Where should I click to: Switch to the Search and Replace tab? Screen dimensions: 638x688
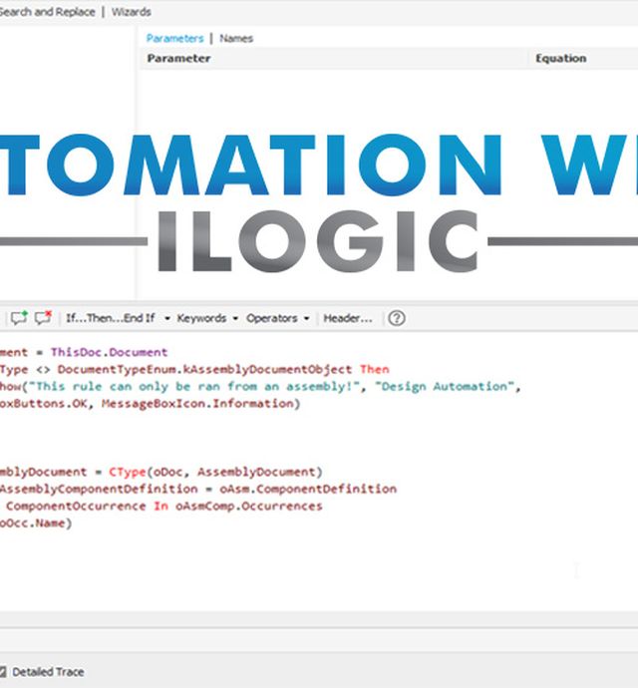tap(47, 12)
